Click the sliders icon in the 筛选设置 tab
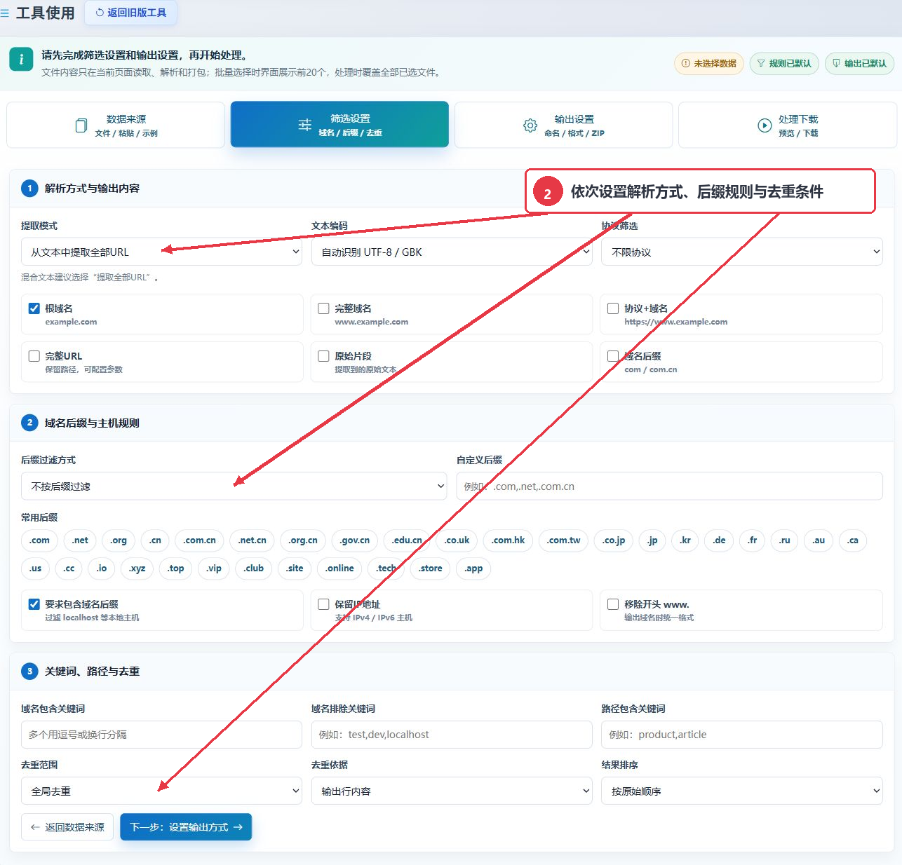902x865 pixels. click(305, 125)
